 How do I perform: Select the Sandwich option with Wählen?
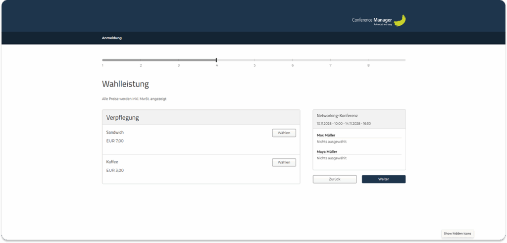(284, 133)
